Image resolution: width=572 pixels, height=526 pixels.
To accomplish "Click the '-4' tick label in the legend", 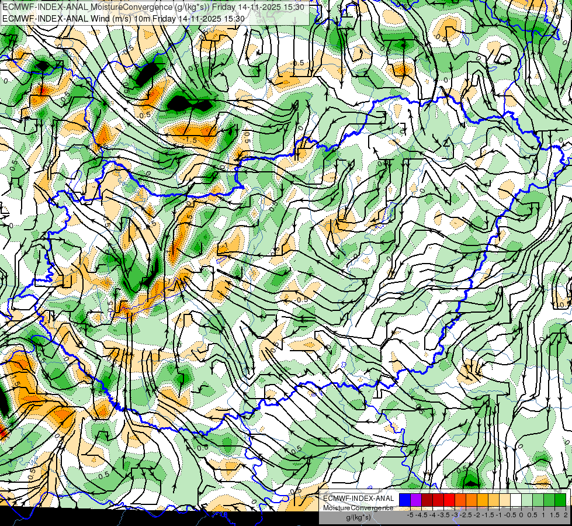I will tap(432, 515).
